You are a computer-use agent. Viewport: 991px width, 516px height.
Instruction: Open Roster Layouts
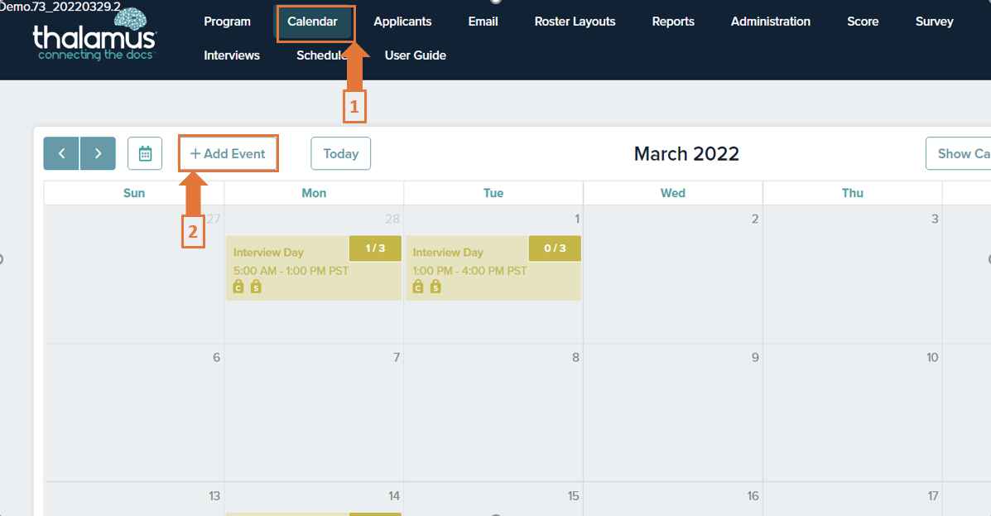point(575,22)
